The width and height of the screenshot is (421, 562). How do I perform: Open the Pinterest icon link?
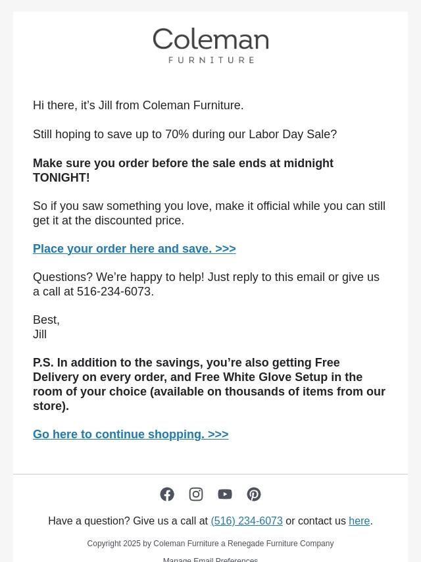tap(254, 494)
